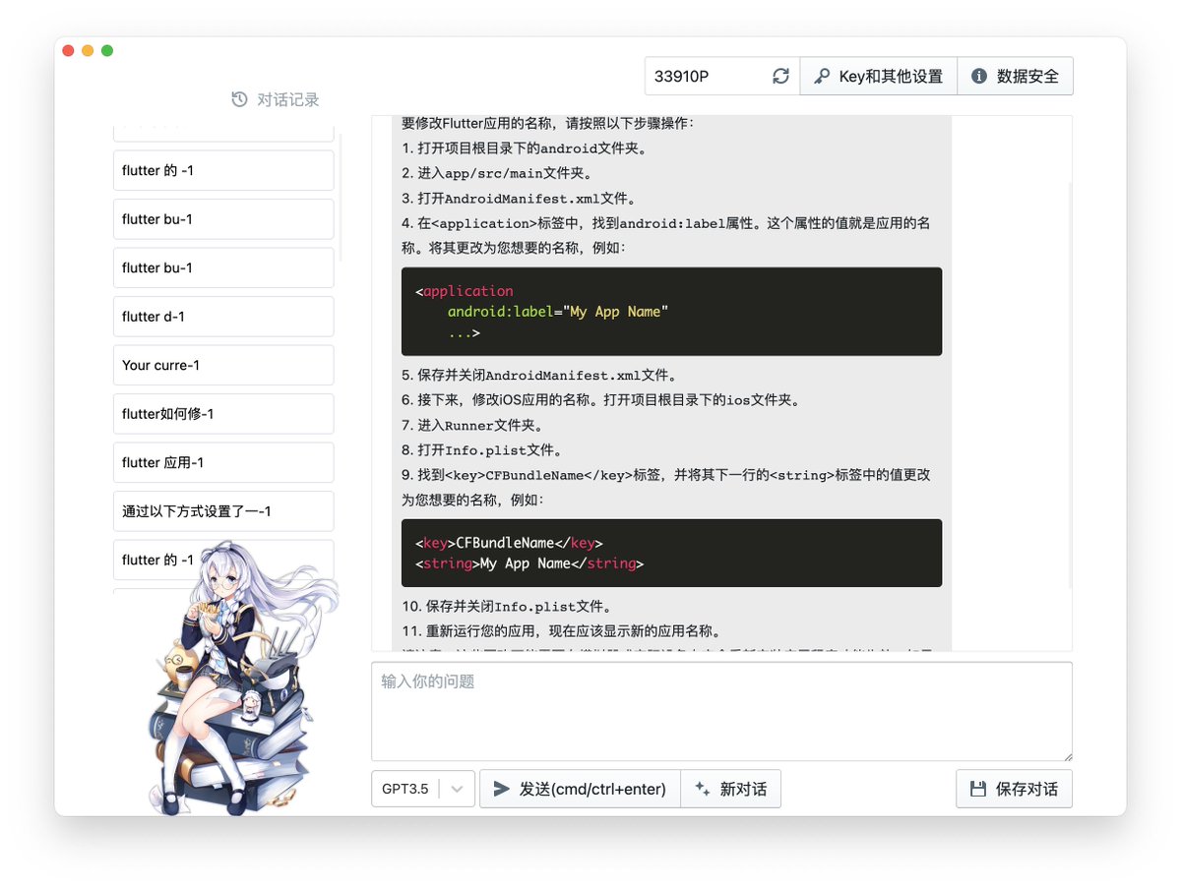Image resolution: width=1181 pixels, height=888 pixels.
Task: Click the clock icon beside 对话记录
Action: (237, 98)
